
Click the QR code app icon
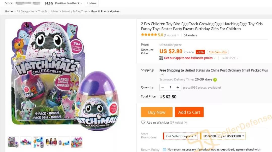click(161, 58)
